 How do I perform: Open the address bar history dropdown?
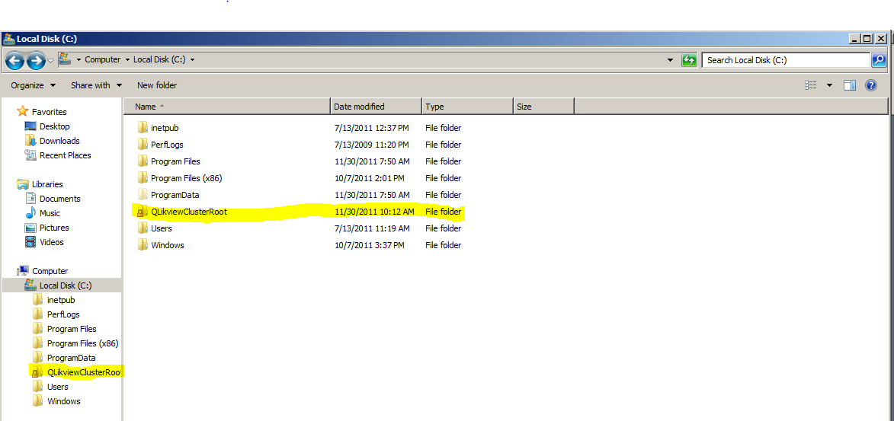(x=669, y=60)
